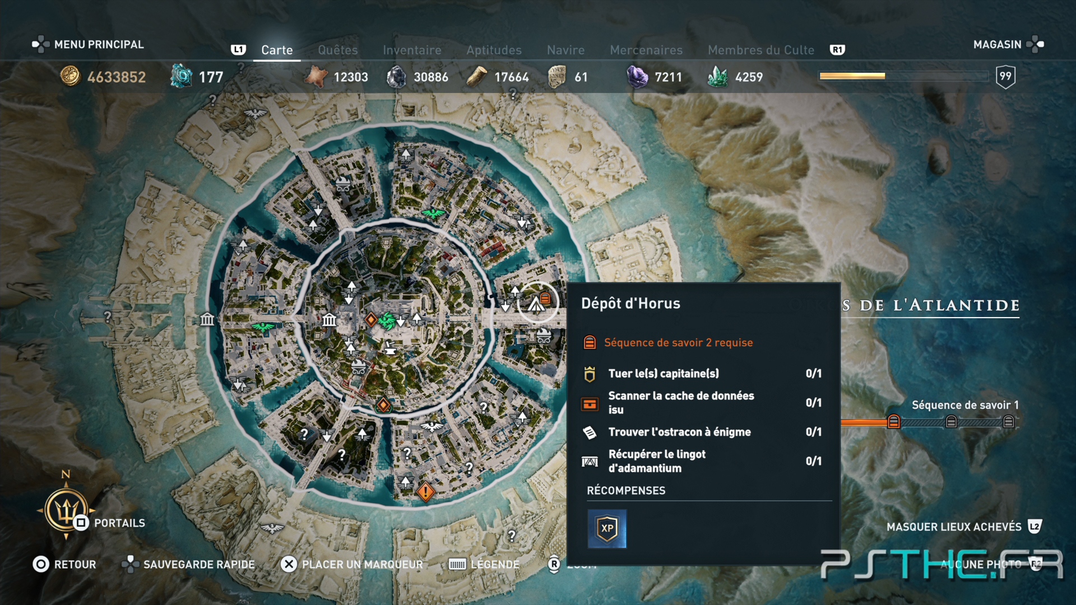Click the orichalcum resource icon
The width and height of the screenshot is (1076, 605).
181,76
